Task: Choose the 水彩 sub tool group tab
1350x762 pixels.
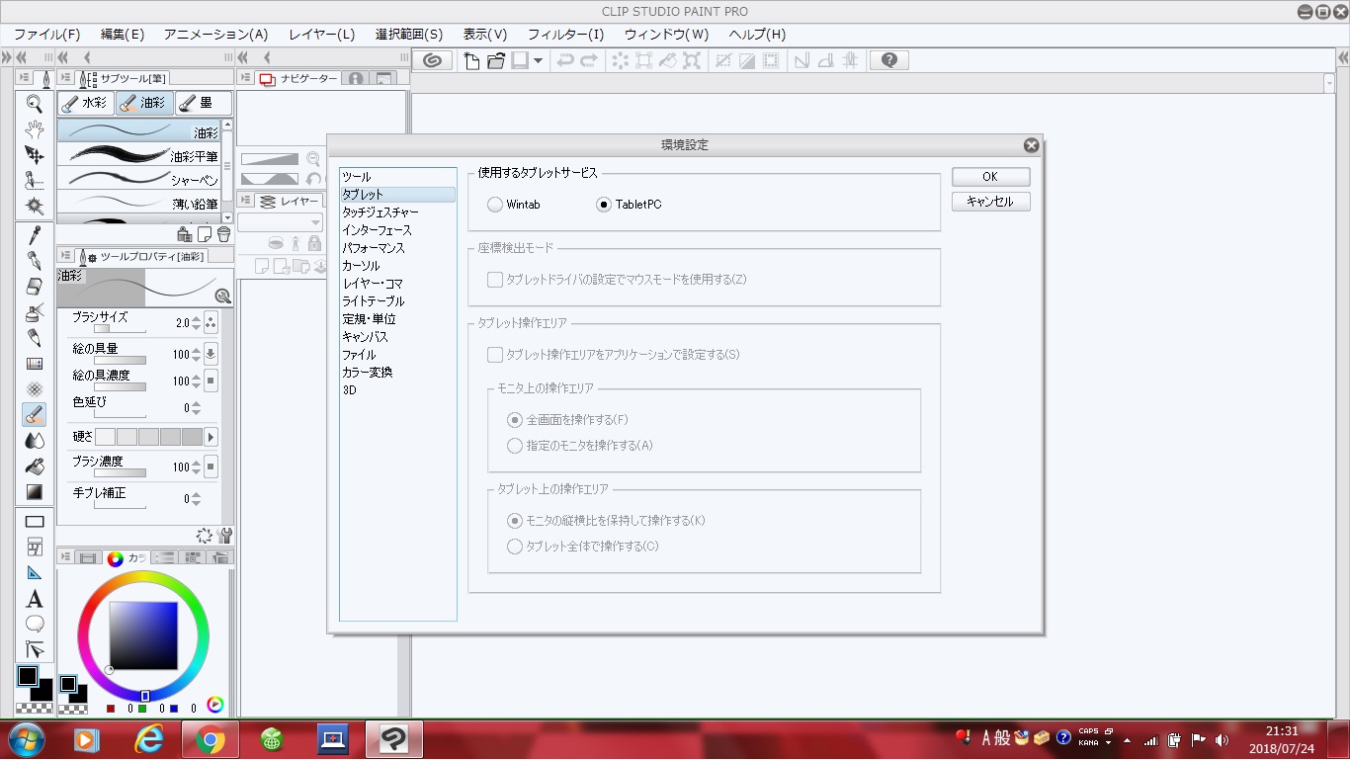Action: (x=85, y=103)
